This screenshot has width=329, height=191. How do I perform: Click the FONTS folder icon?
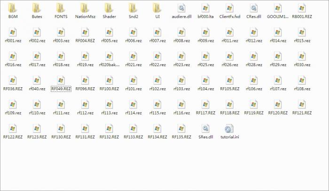click(61, 8)
